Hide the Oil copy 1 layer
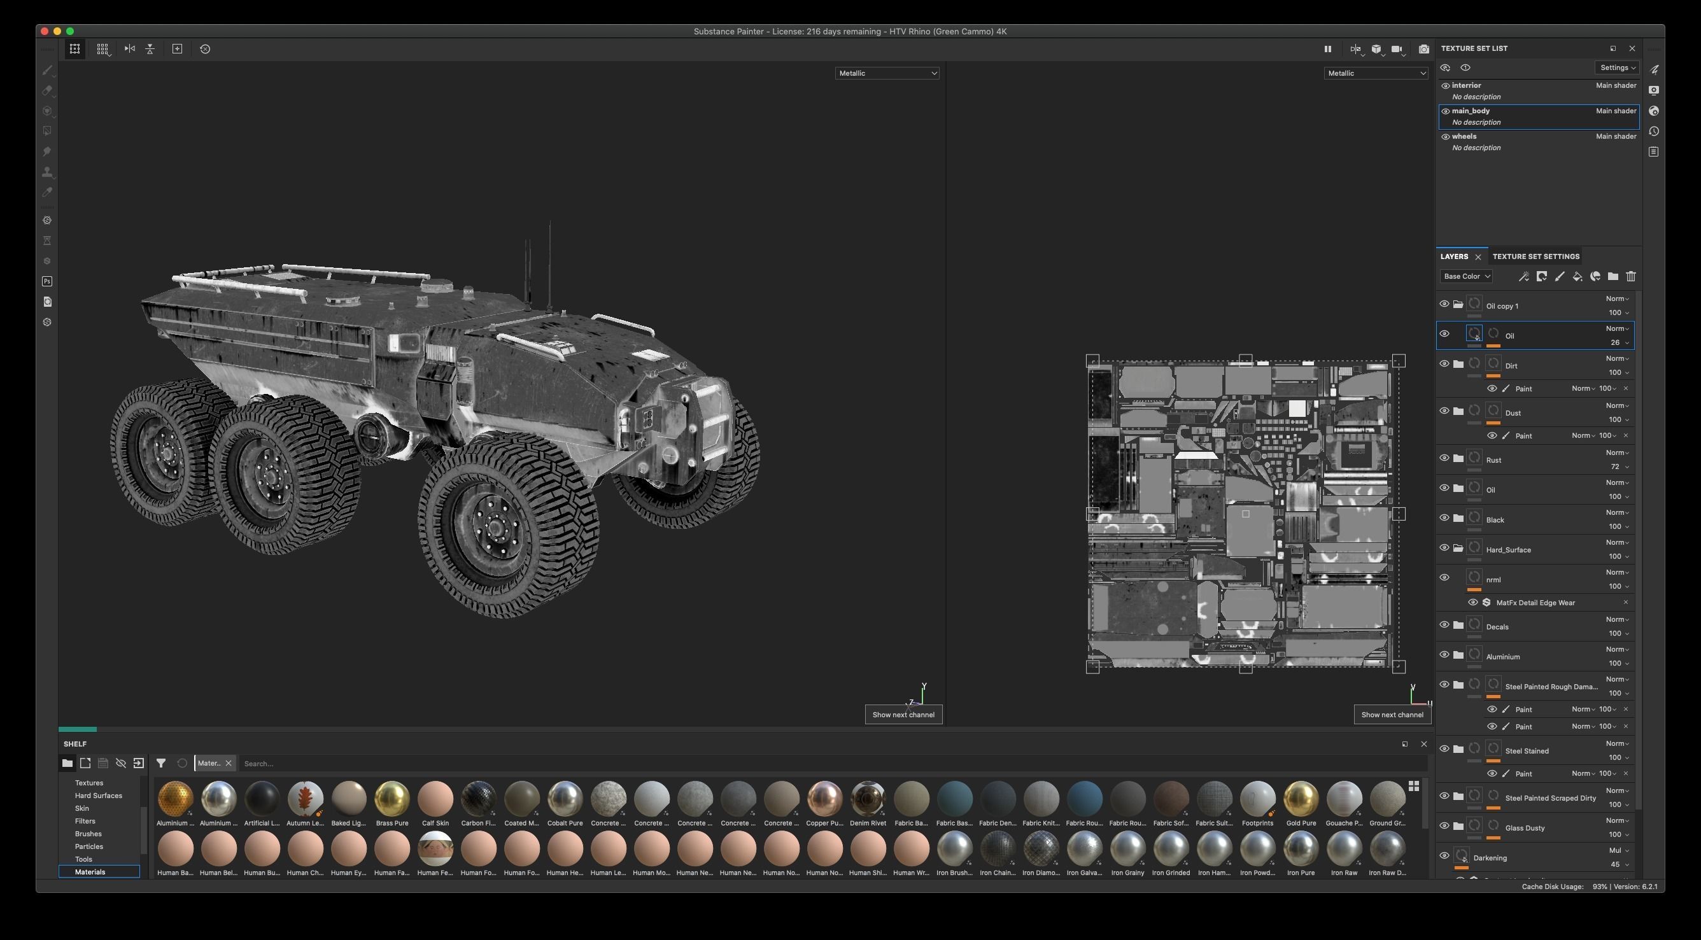 pos(1444,304)
